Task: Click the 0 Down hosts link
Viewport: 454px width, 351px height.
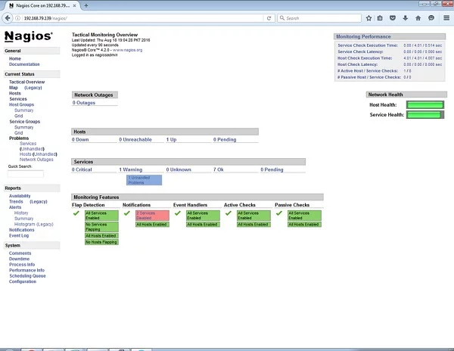Action: click(80, 139)
